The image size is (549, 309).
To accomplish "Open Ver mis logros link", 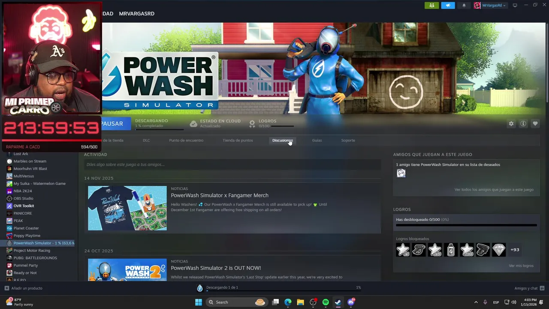I will click(x=521, y=266).
